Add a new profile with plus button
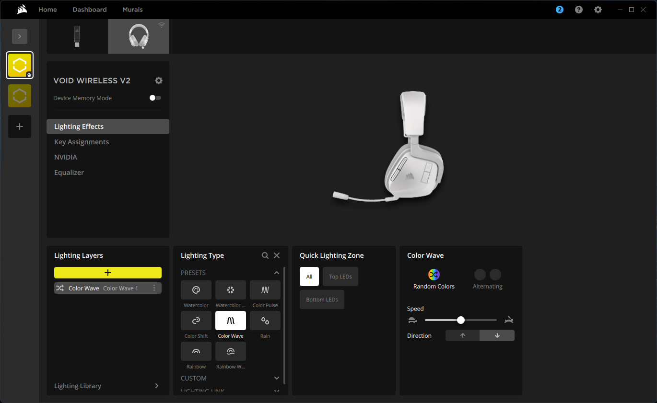Image resolution: width=657 pixels, height=403 pixels. tap(20, 127)
